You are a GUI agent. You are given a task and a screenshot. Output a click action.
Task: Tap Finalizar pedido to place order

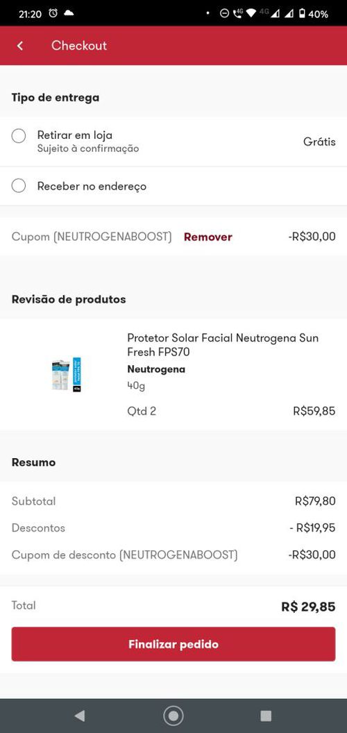click(x=173, y=644)
